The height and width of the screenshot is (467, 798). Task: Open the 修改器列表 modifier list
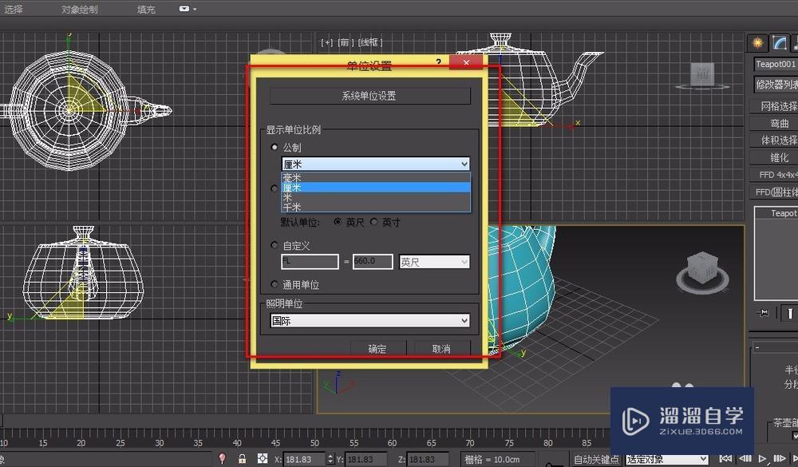coord(776,85)
